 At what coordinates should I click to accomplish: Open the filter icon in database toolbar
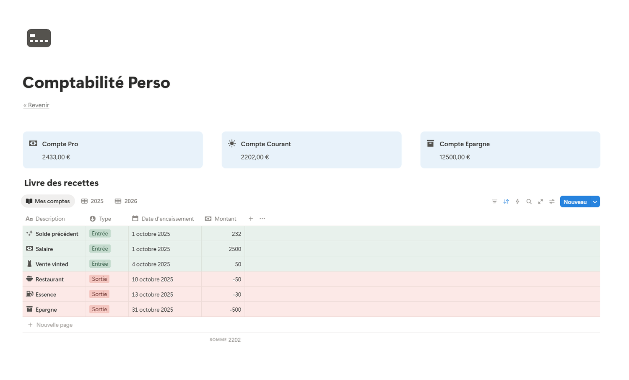click(x=494, y=202)
